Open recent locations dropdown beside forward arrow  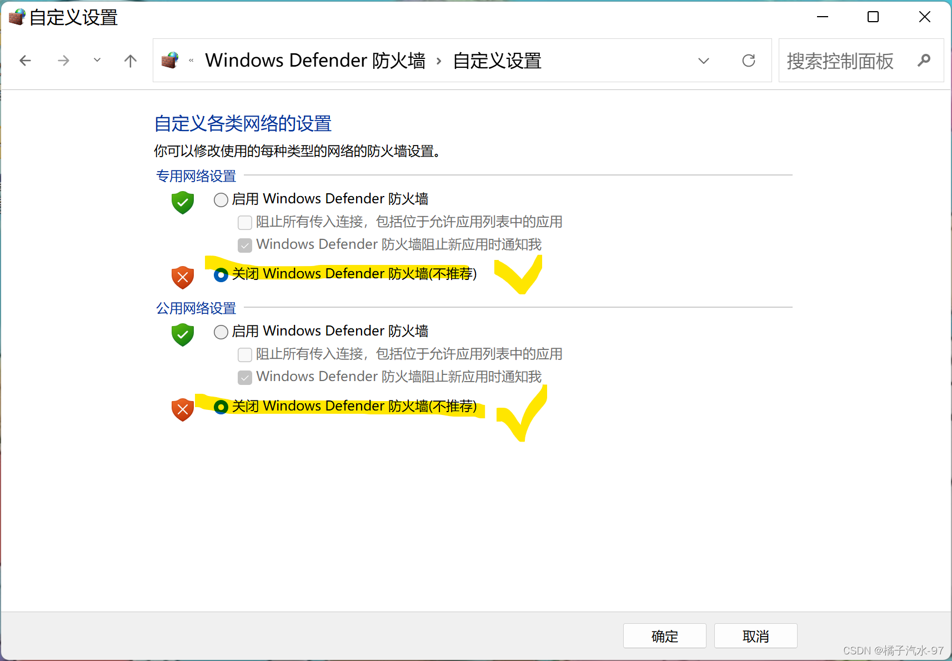tap(97, 60)
